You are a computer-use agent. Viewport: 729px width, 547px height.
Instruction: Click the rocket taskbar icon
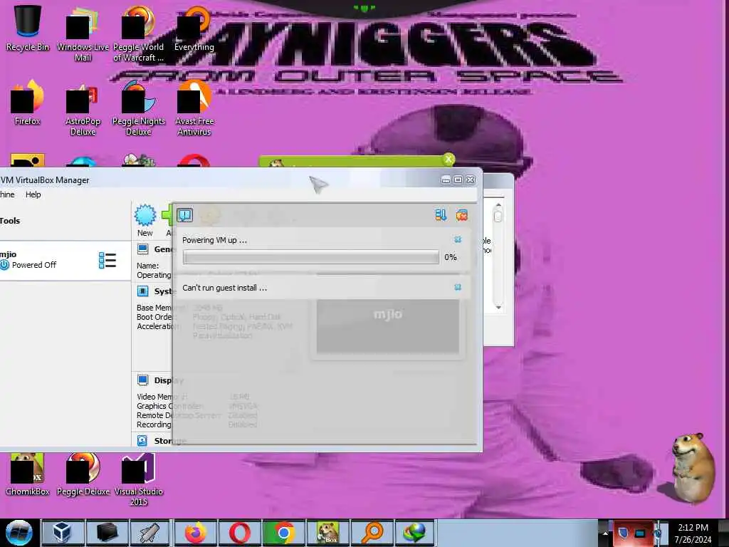[150, 533]
